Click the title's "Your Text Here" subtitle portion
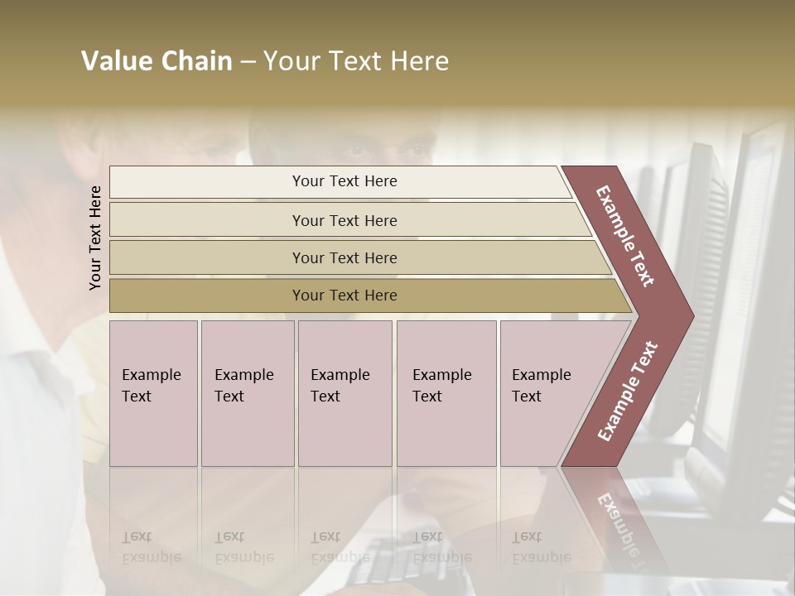 [x=356, y=60]
